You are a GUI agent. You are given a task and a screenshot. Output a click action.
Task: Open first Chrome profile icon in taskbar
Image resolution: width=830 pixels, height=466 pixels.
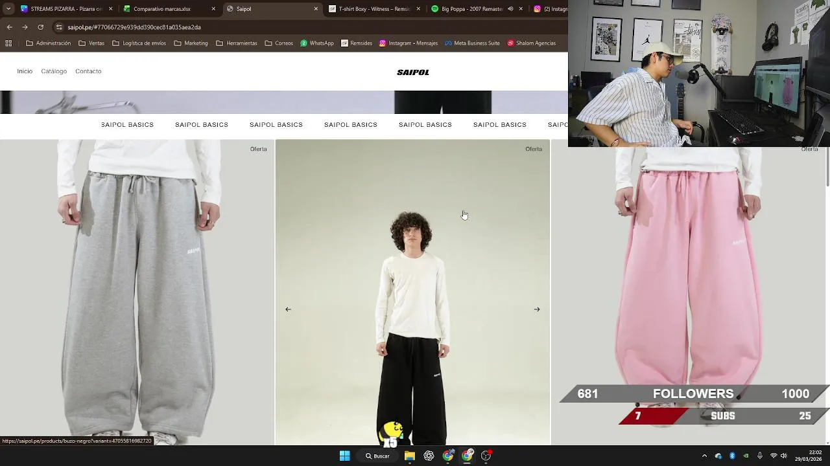pyautogui.click(x=448, y=456)
